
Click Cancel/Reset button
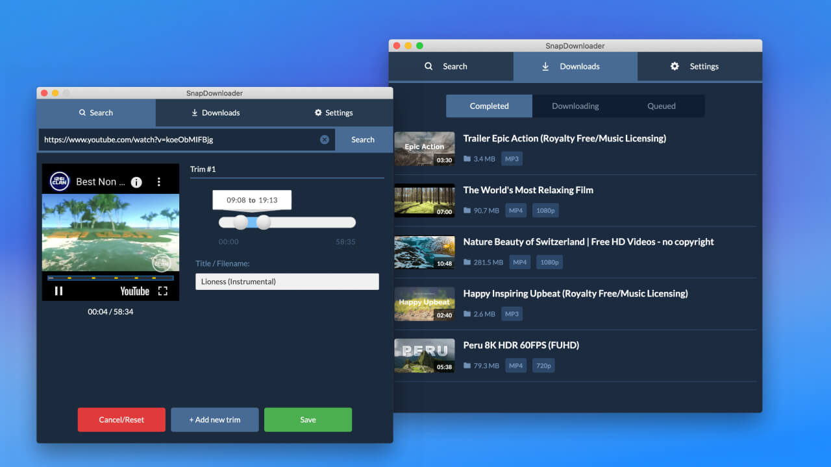pyautogui.click(x=121, y=420)
